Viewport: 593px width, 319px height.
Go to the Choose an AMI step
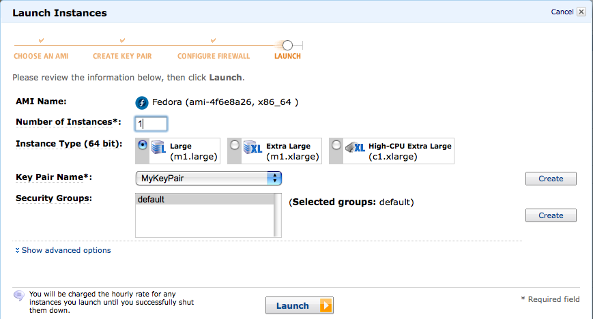[42, 56]
